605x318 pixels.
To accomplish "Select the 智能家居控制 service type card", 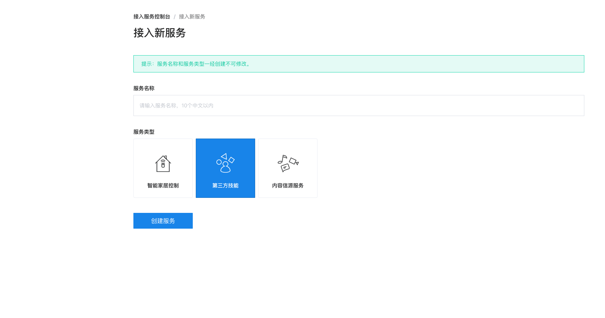I will pyautogui.click(x=163, y=168).
